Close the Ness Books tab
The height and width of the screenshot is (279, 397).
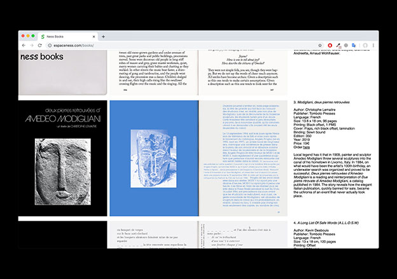[94, 36]
